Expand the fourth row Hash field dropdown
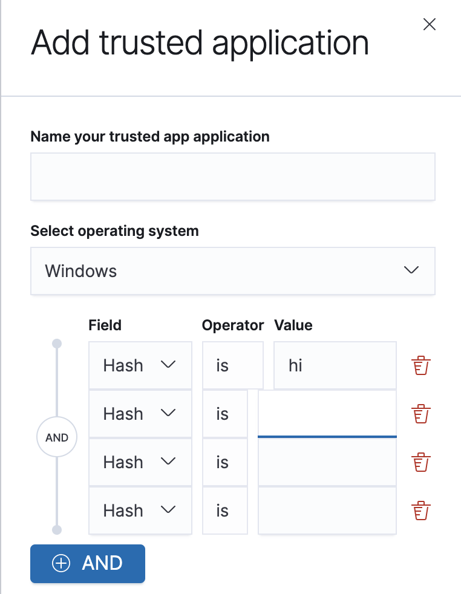The height and width of the screenshot is (594, 461). pyautogui.click(x=140, y=511)
